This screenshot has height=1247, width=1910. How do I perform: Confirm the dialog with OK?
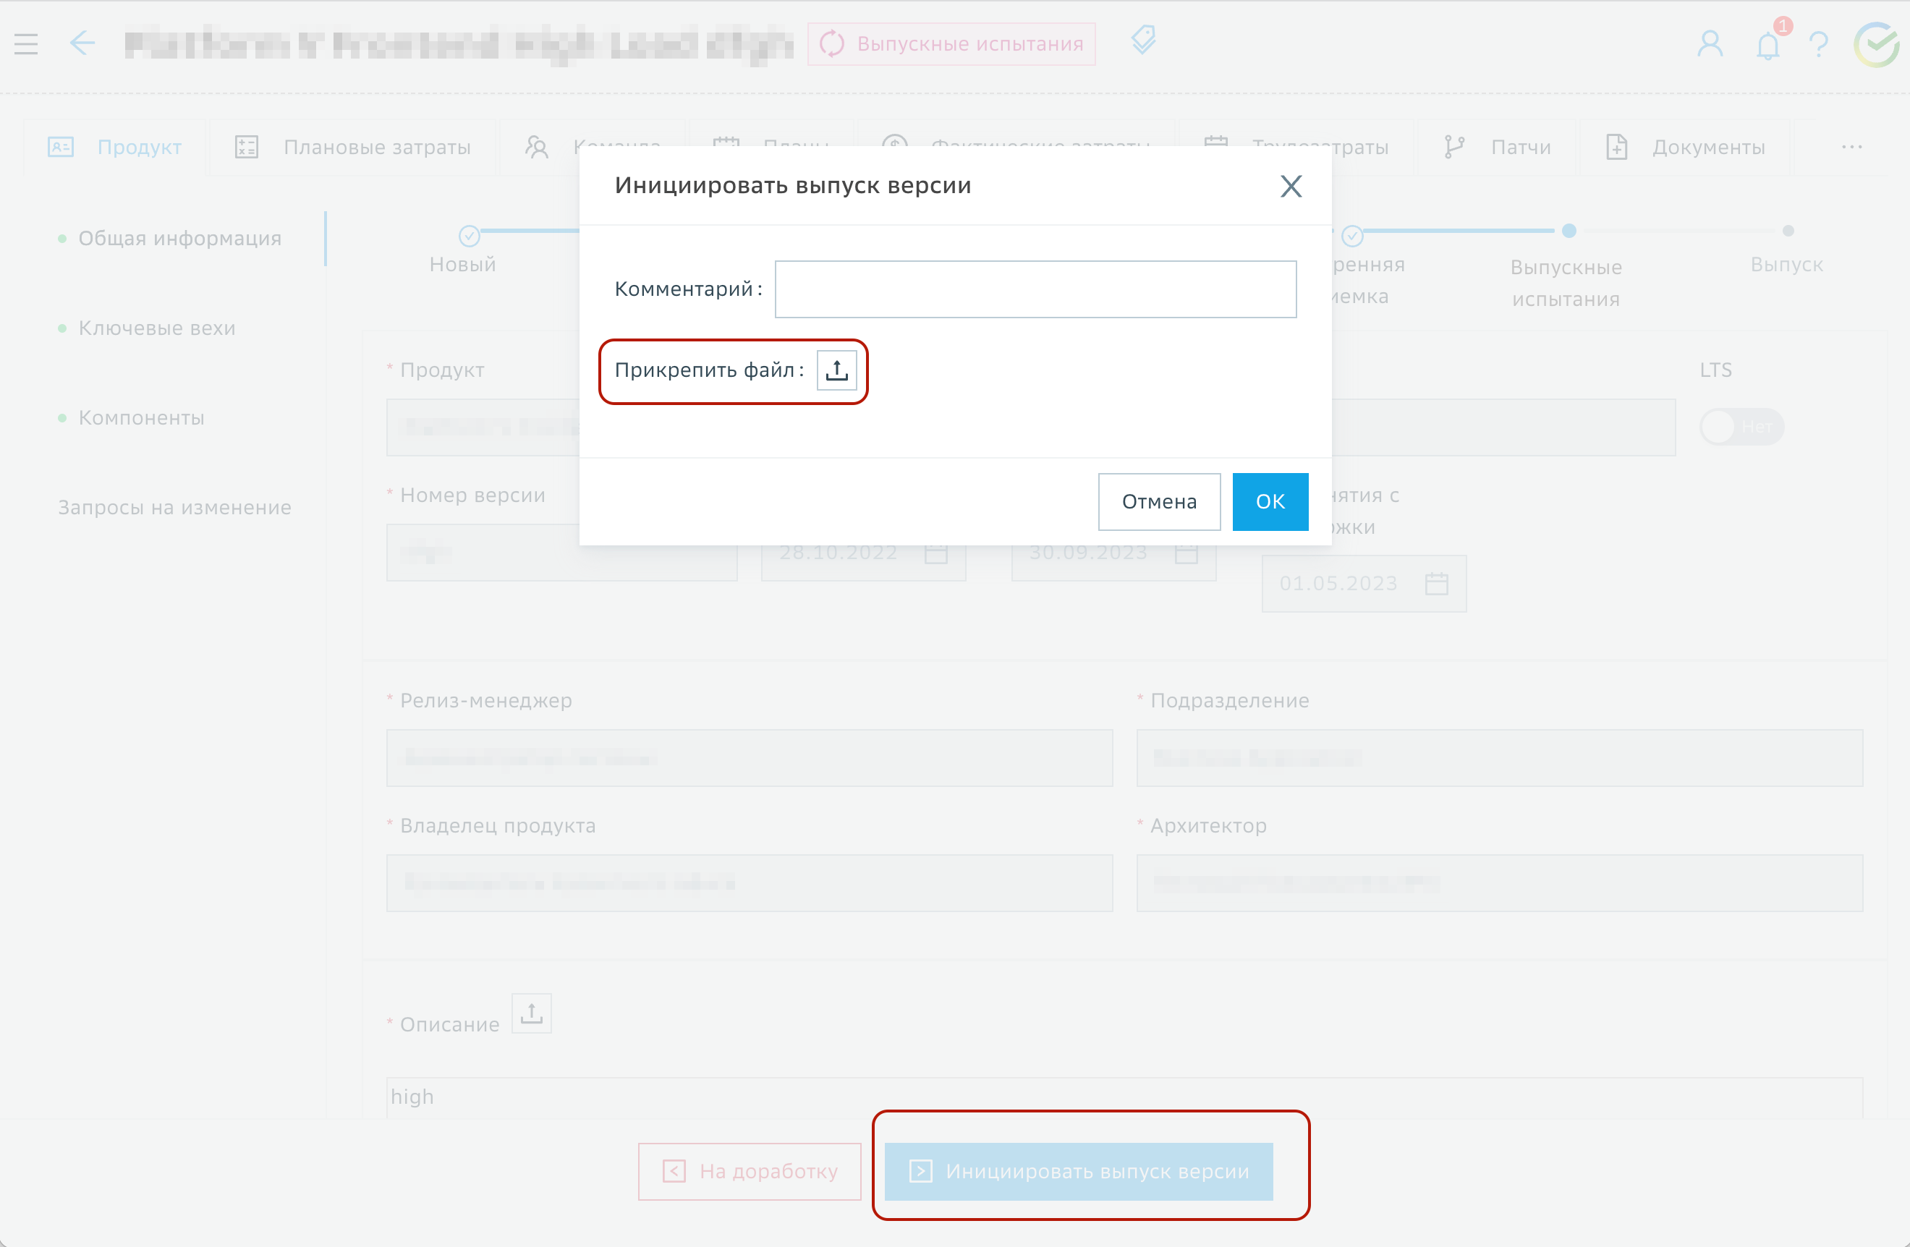pos(1270,501)
